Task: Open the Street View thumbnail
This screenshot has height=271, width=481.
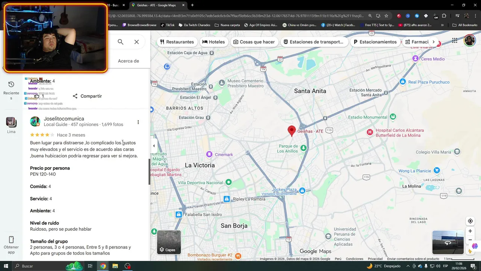Action: [x=448, y=242]
